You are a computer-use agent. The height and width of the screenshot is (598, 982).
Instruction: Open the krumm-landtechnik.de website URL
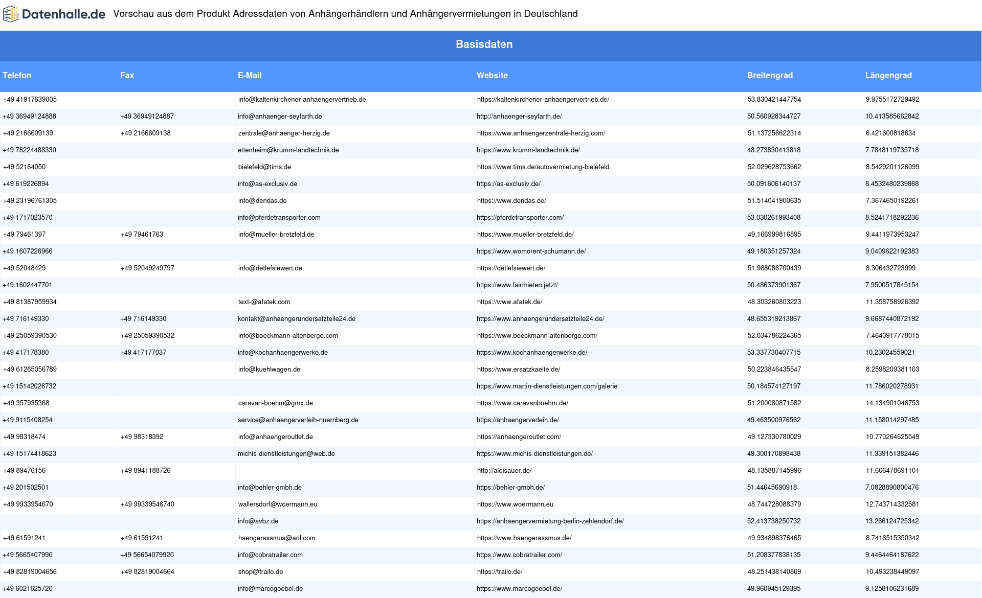(528, 150)
